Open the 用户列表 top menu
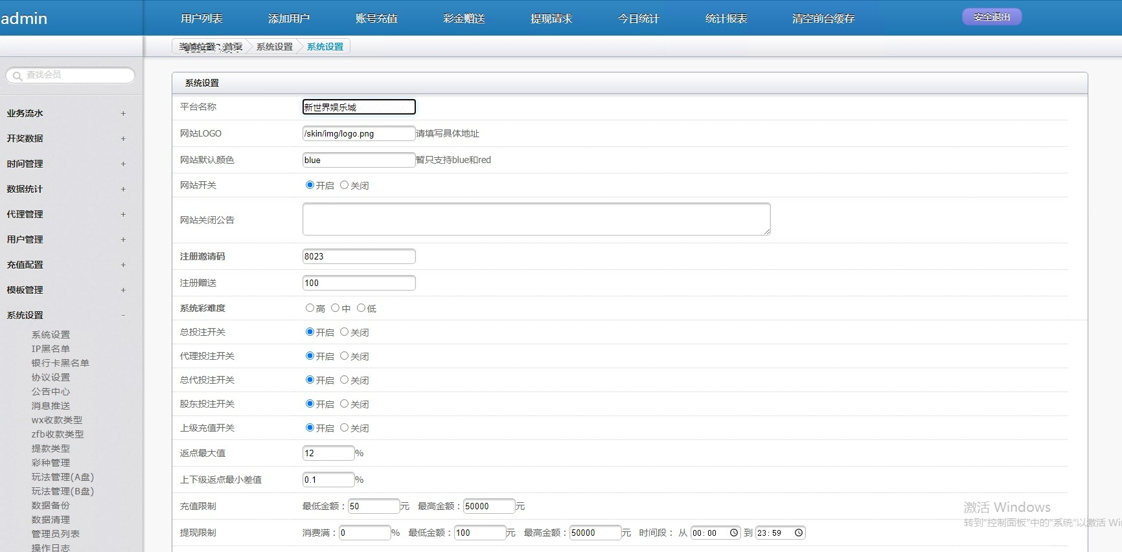 click(x=201, y=19)
